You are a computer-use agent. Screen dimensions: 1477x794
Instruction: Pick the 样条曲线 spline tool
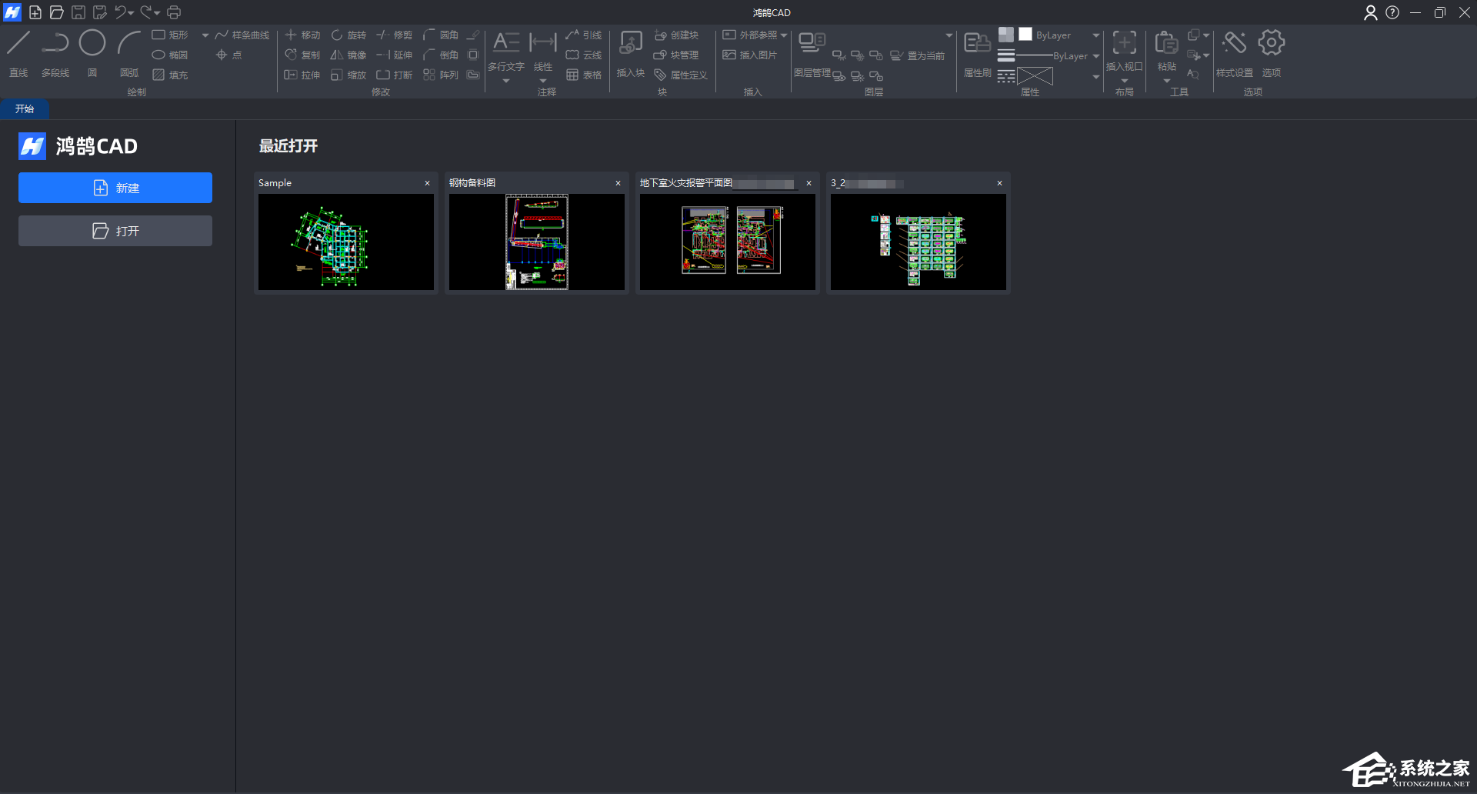point(242,35)
